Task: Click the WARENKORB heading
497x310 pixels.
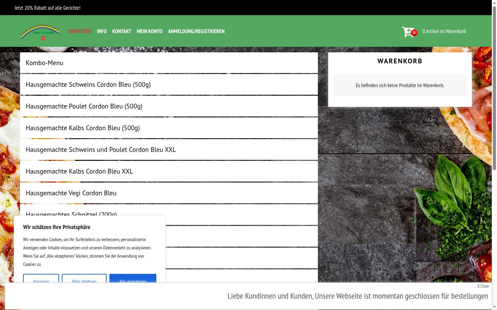Action: (x=400, y=61)
